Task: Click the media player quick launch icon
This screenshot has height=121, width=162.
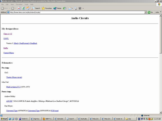Action: [x=16, y=119]
